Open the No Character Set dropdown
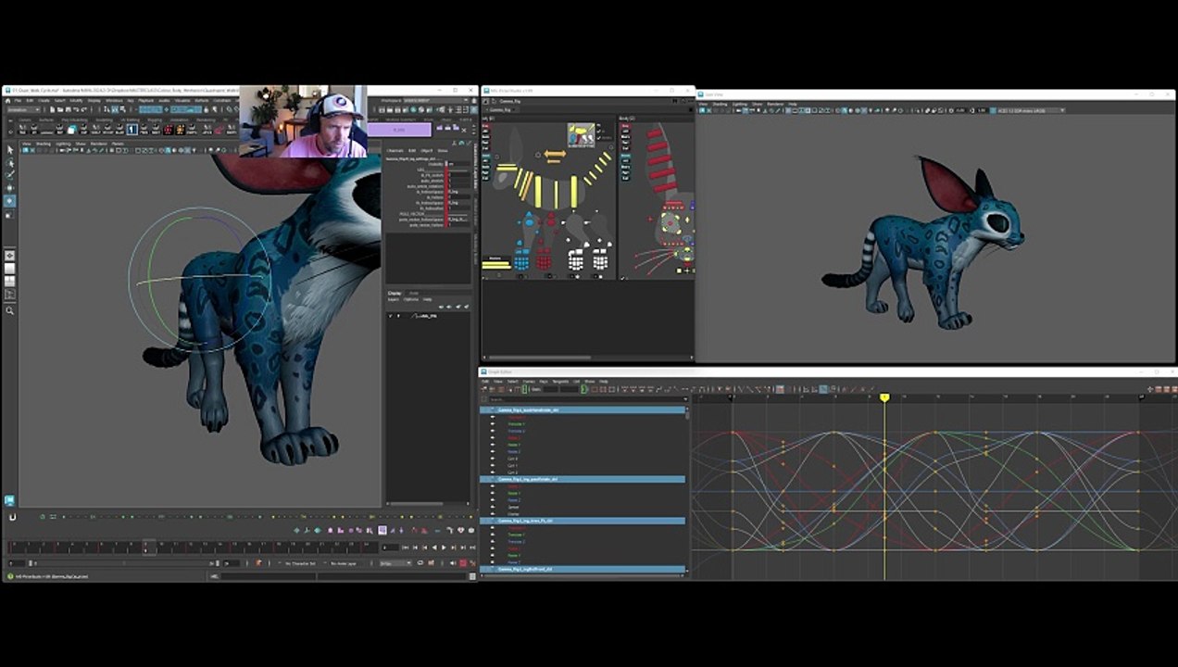 [299, 563]
